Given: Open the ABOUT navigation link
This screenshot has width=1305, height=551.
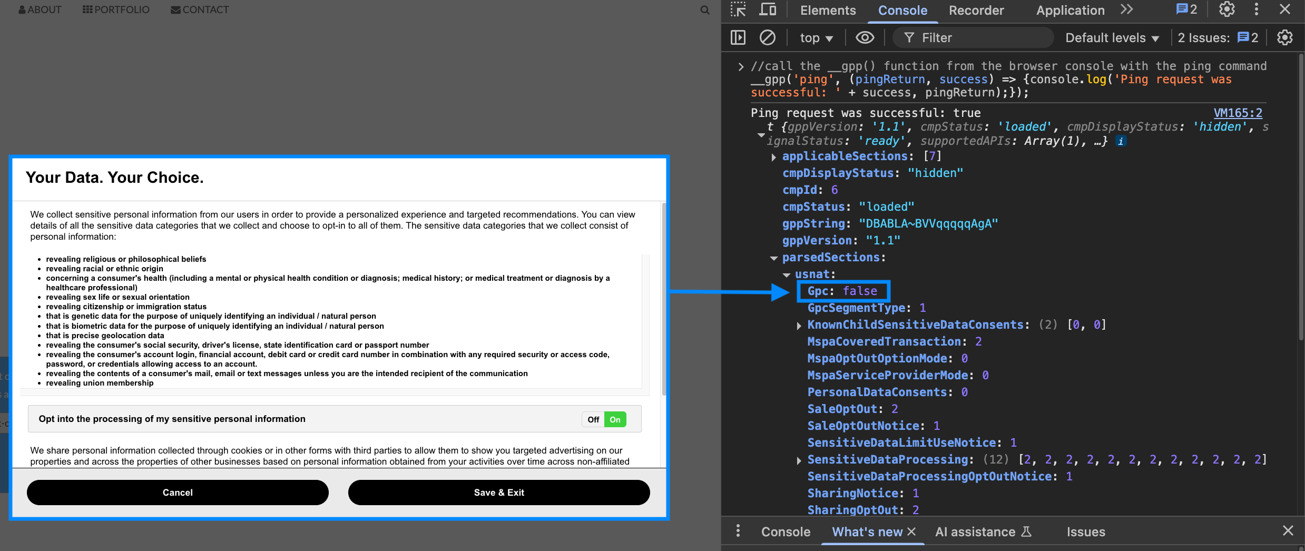Looking at the screenshot, I should pyautogui.click(x=40, y=9).
